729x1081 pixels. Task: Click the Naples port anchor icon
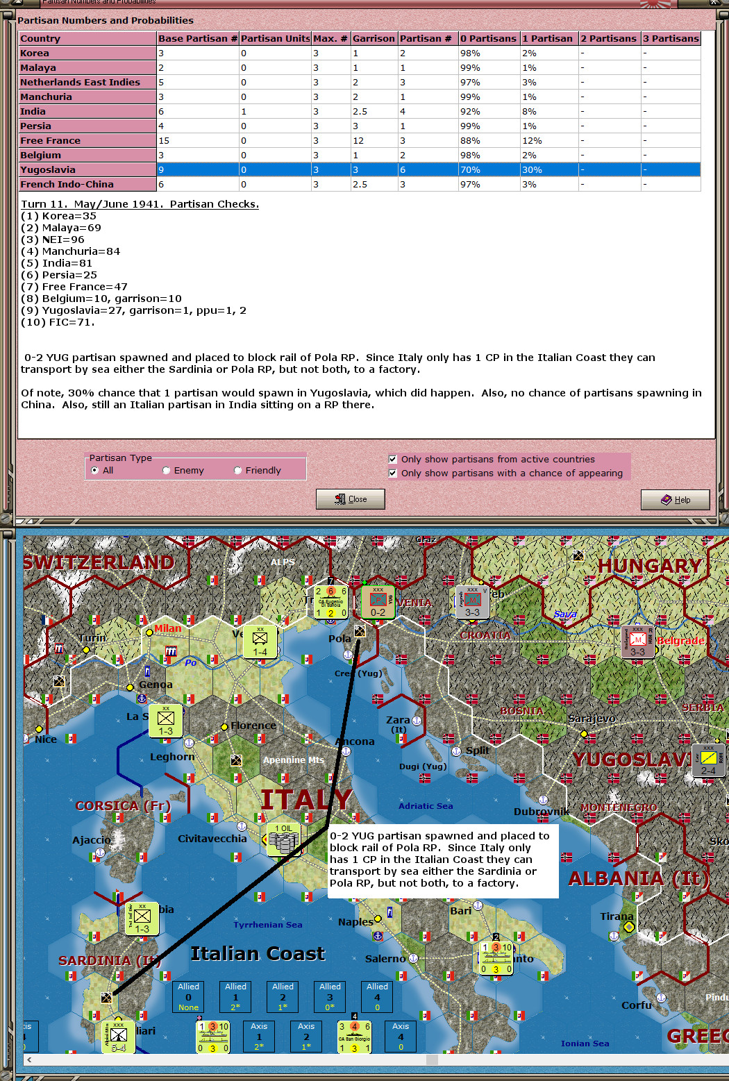[378, 936]
